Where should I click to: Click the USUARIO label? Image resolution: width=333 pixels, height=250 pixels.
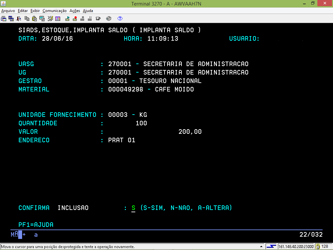(x=244, y=39)
